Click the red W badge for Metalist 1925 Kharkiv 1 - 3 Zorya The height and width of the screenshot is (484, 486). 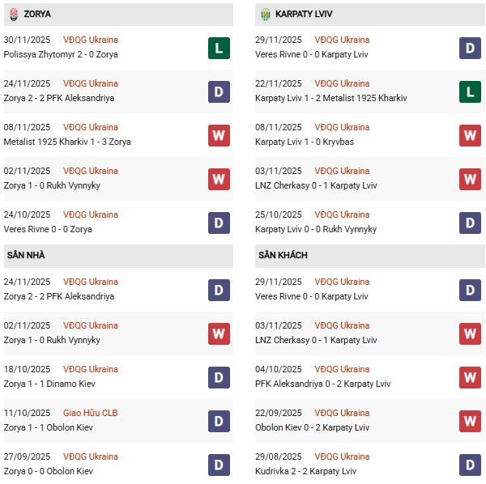point(219,135)
